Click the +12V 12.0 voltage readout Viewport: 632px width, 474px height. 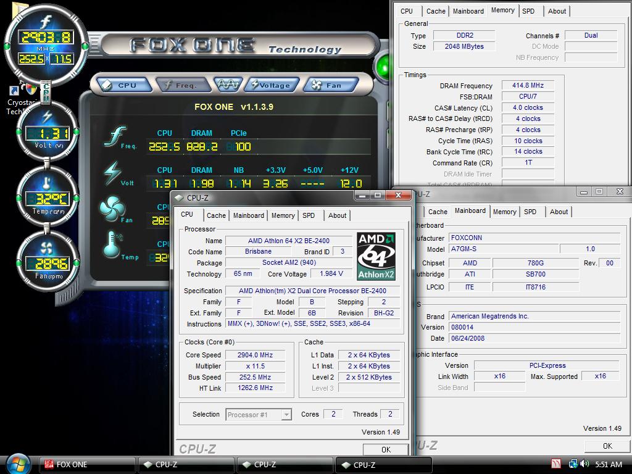click(351, 183)
